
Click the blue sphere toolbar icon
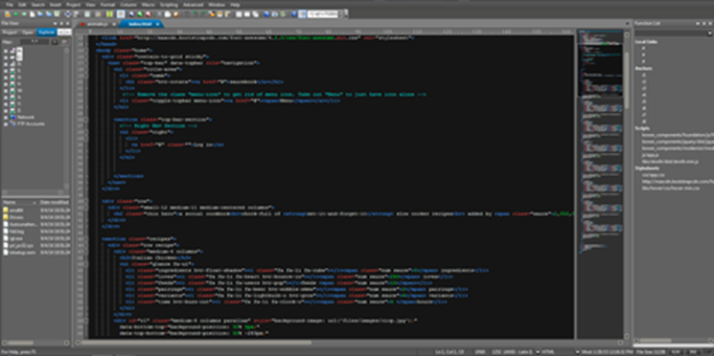pos(131,14)
